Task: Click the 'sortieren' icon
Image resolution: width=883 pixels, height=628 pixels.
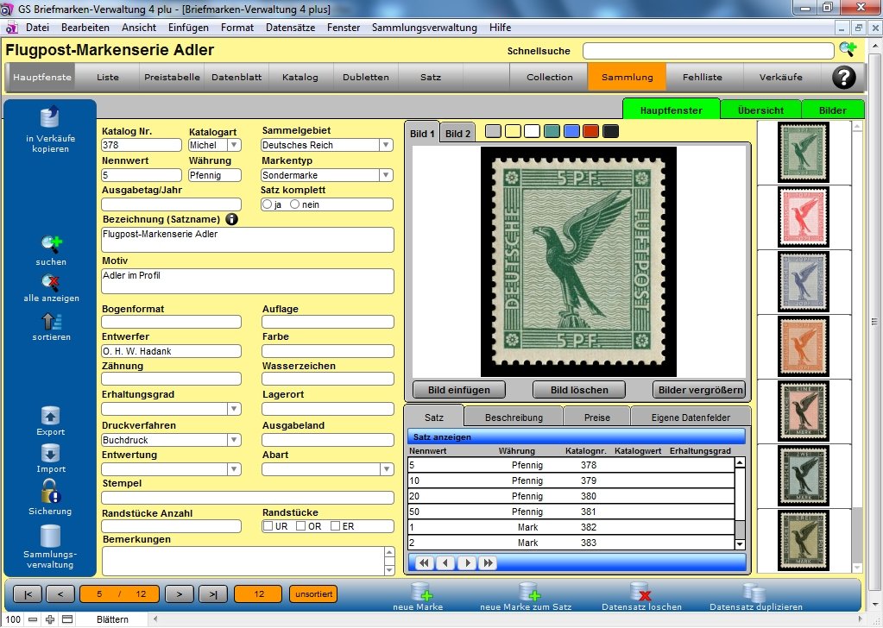Action: click(51, 321)
